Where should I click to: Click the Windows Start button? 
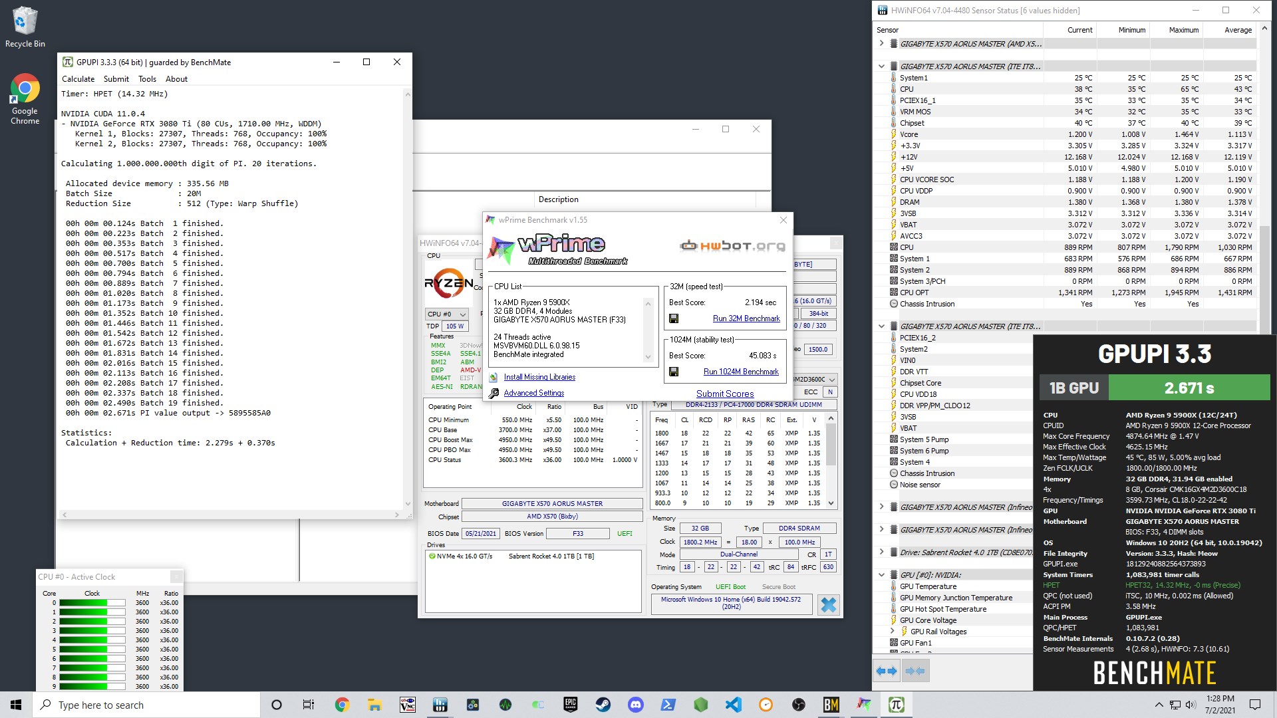[16, 705]
